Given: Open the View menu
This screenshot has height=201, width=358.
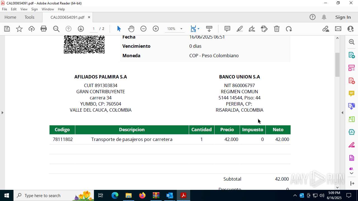Looking at the screenshot, I should click(x=24, y=9).
